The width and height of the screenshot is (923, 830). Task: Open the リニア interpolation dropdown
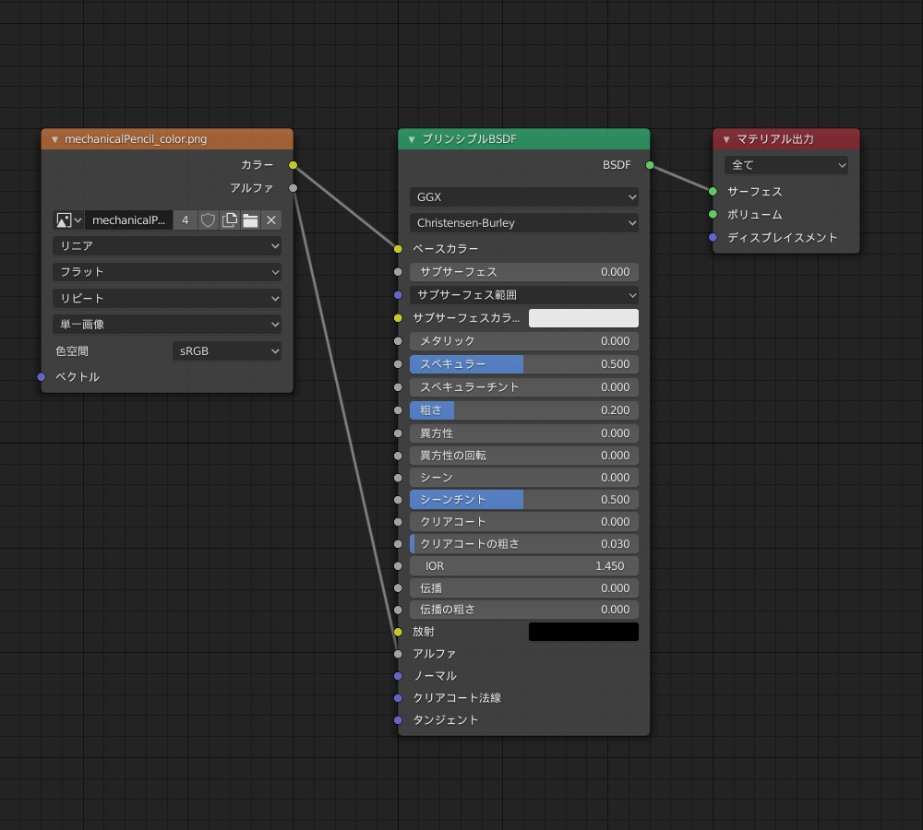coord(167,246)
